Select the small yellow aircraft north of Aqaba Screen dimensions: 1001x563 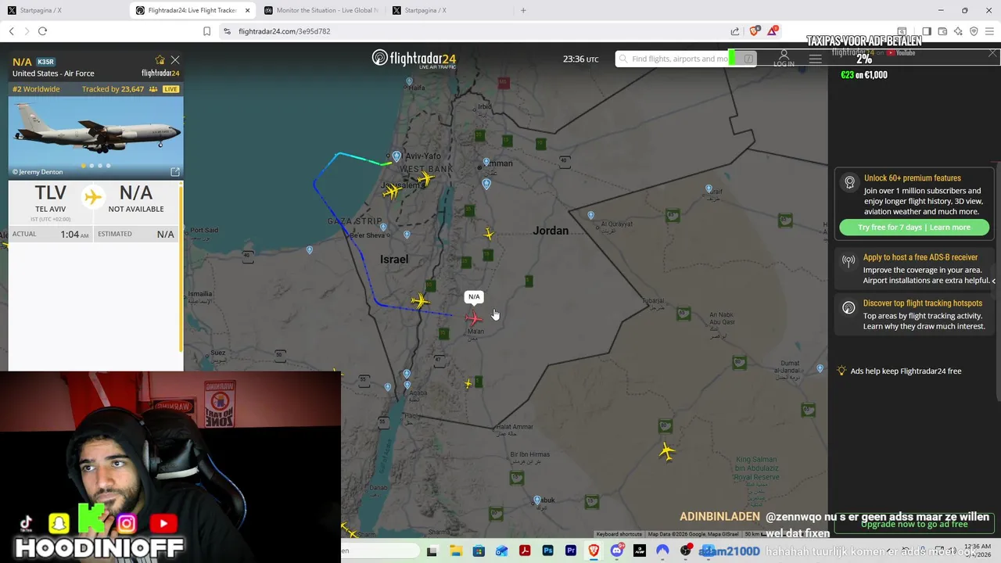click(468, 383)
